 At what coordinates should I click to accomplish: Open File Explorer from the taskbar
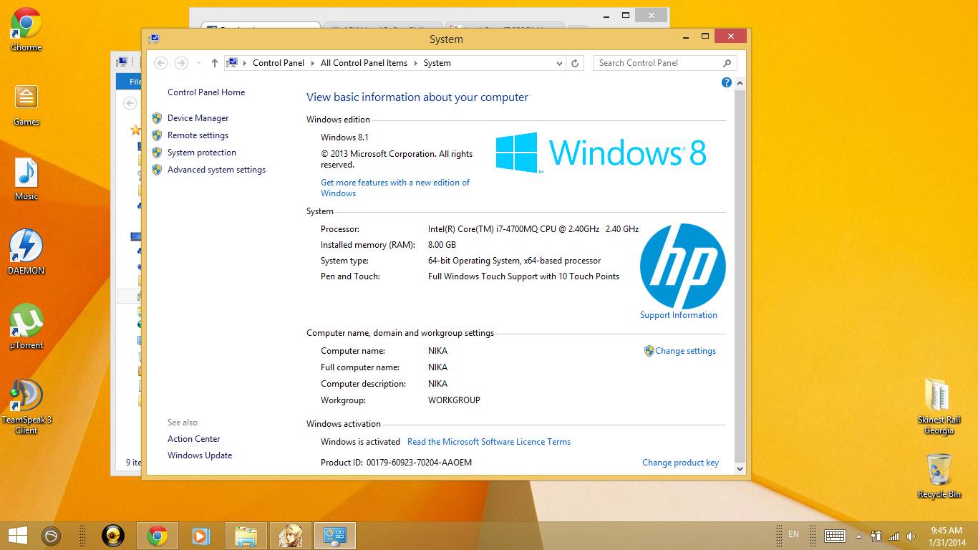(x=246, y=536)
